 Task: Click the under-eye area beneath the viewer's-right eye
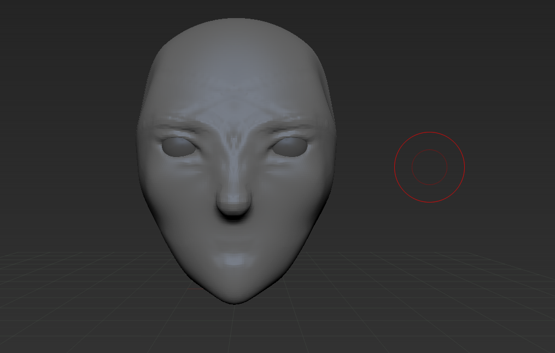[x=288, y=166]
